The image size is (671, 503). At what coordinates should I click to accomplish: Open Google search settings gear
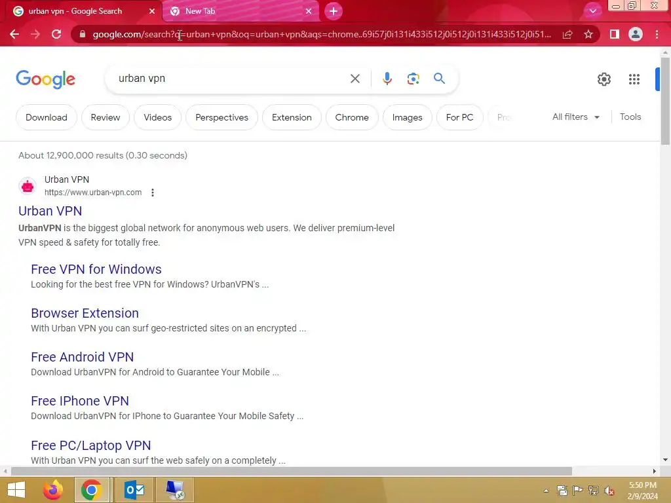point(604,79)
